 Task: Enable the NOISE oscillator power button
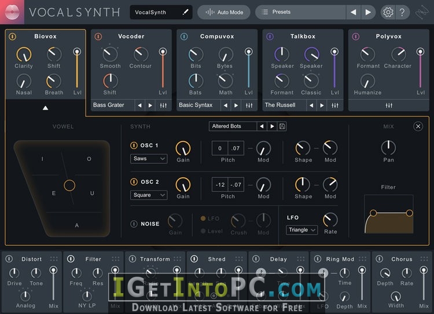(x=134, y=224)
